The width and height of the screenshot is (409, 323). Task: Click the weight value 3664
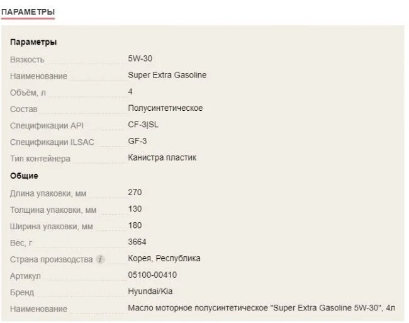138,242
